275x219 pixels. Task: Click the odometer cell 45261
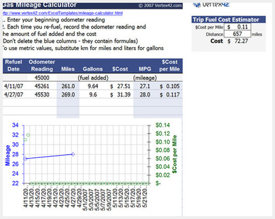pyautogui.click(x=42, y=86)
